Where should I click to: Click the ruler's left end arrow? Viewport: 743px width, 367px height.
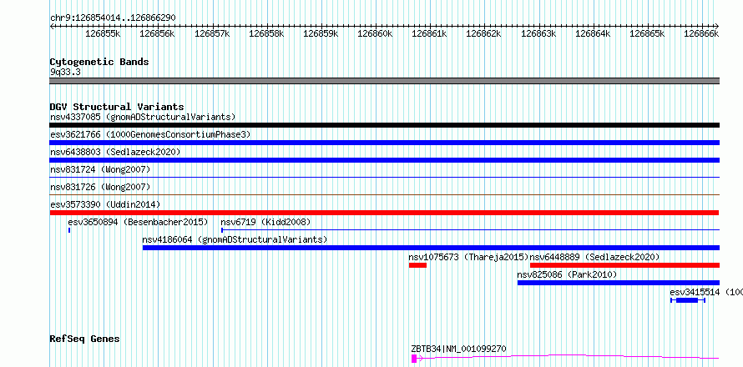tap(52, 26)
